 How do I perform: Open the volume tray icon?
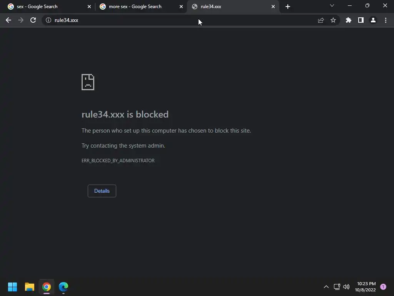346,287
